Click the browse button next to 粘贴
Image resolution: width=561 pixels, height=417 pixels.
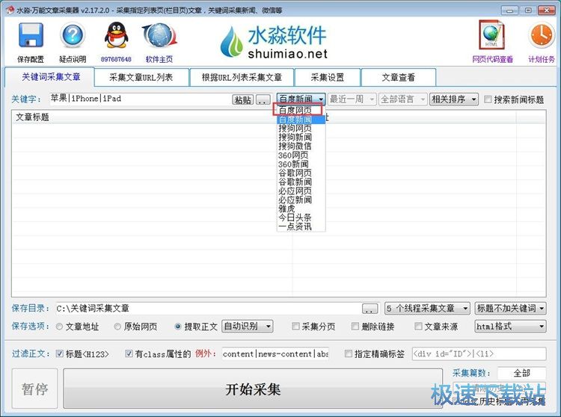click(263, 99)
